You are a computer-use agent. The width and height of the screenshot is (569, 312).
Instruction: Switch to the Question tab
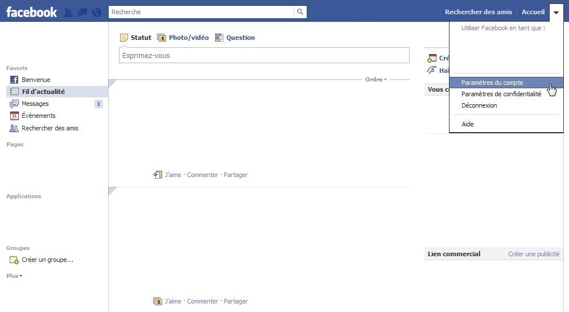point(241,38)
